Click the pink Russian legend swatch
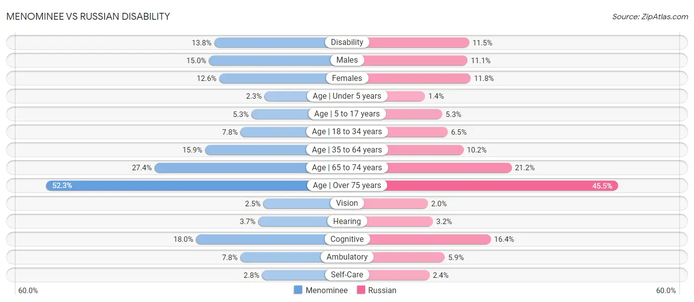This screenshot has height=302, width=694. click(x=361, y=290)
